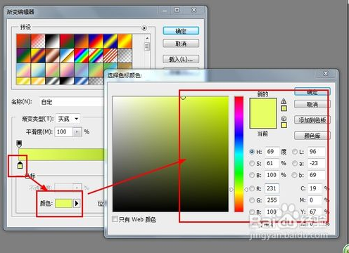349x253 pixels.
Task: Confirm gradient editor with top OK button
Action: point(181,31)
